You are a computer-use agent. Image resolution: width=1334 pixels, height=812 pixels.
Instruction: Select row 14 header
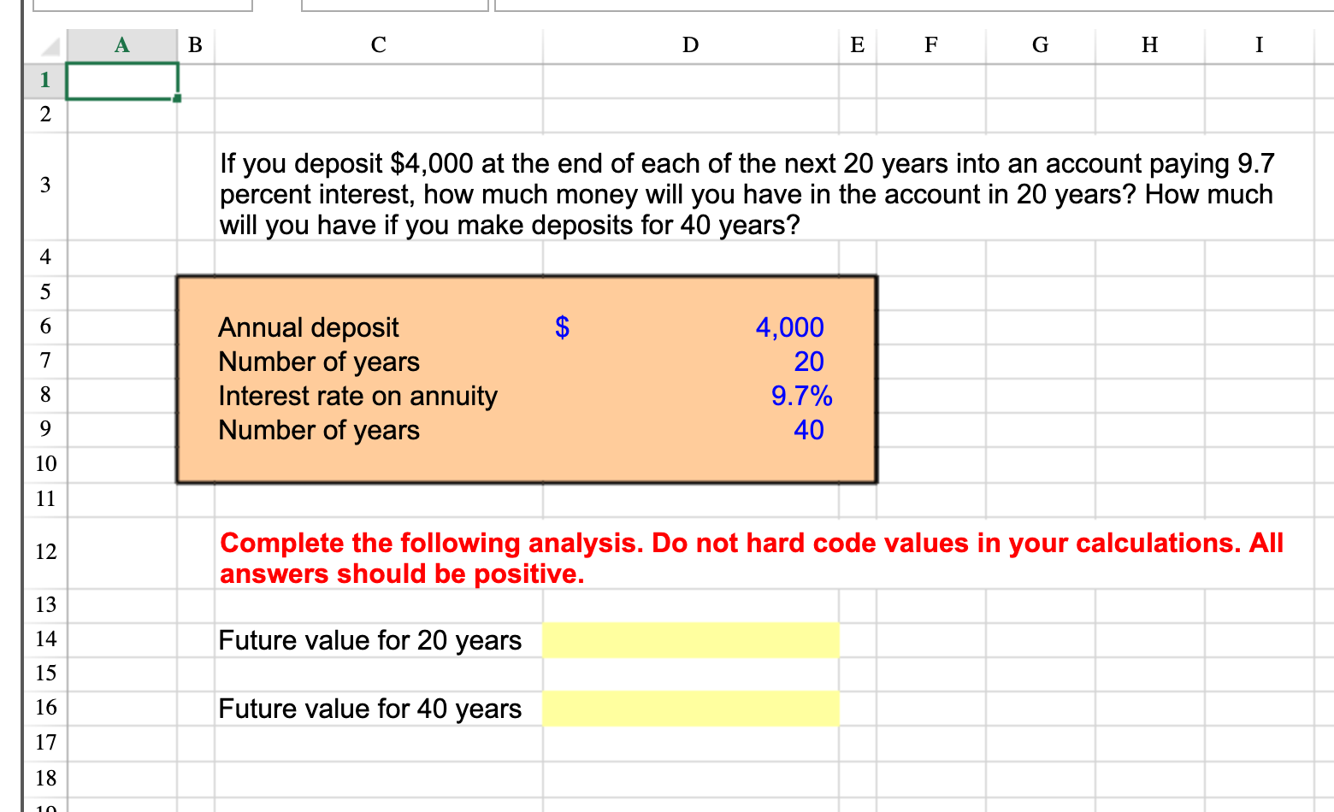44,638
